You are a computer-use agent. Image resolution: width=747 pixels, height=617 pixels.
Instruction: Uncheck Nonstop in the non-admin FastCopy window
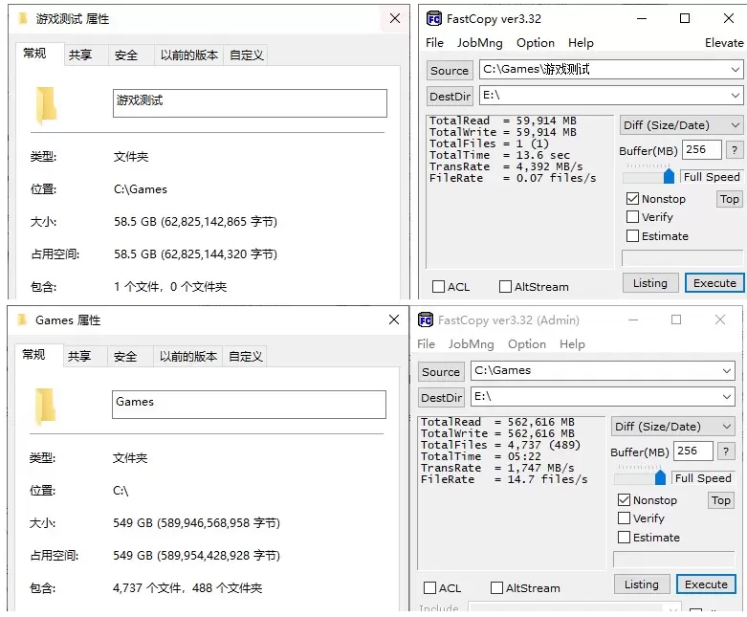[632, 199]
